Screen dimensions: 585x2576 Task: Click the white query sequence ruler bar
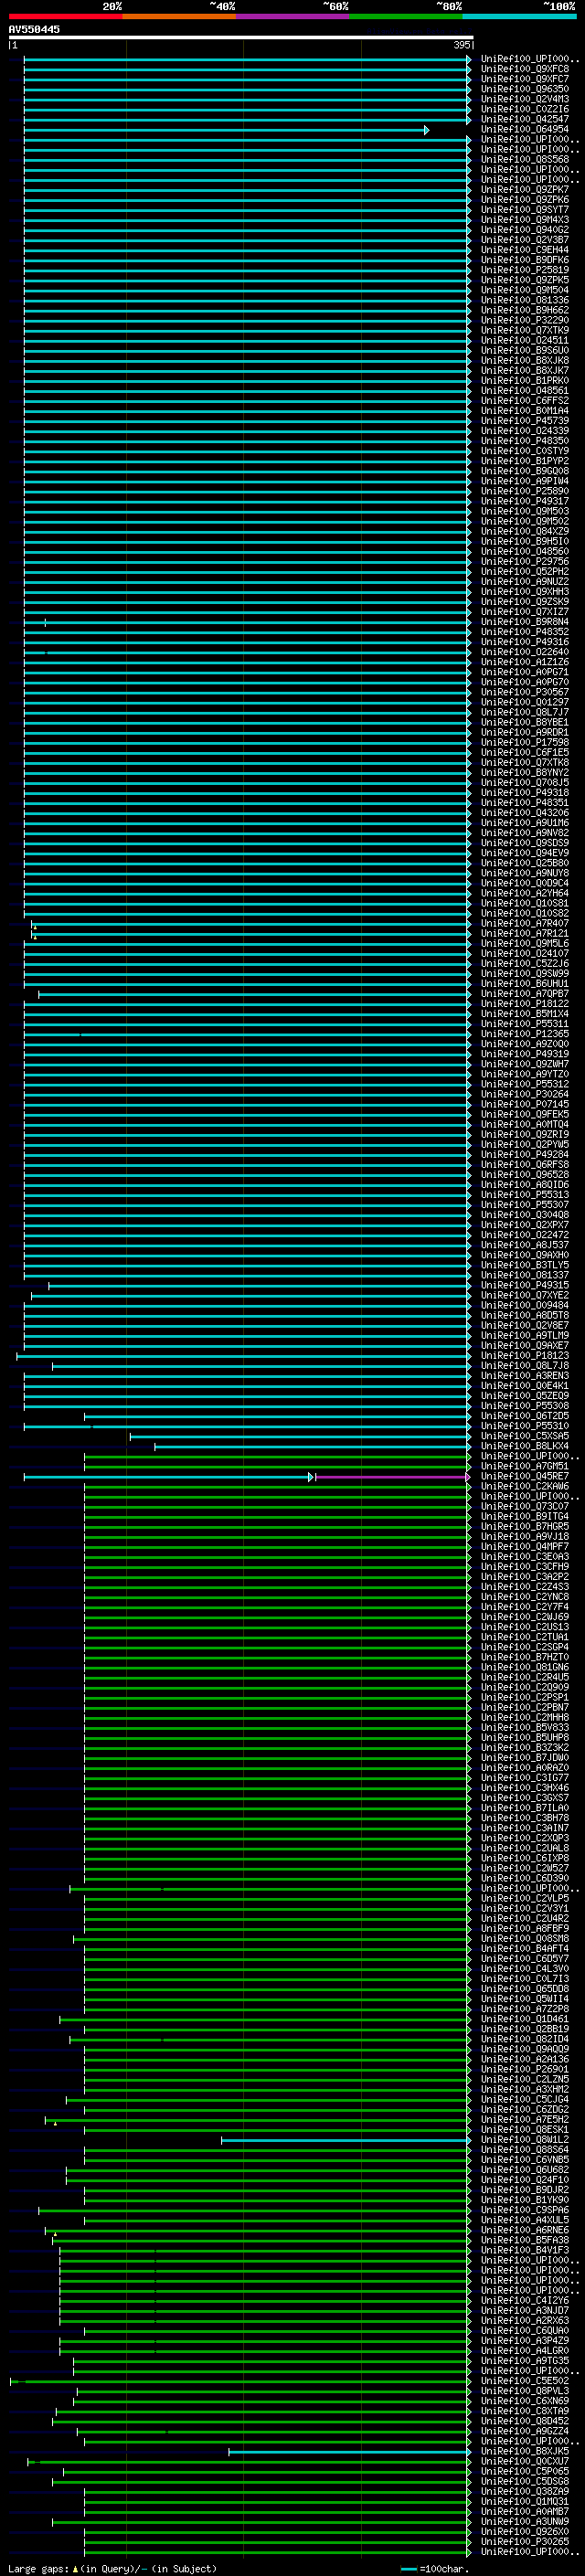(x=241, y=37)
